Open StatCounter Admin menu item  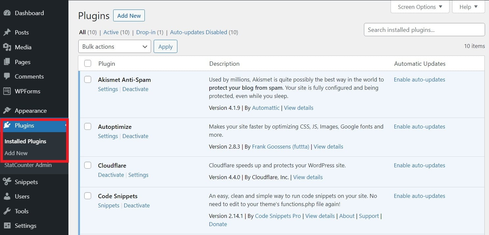tap(28, 165)
